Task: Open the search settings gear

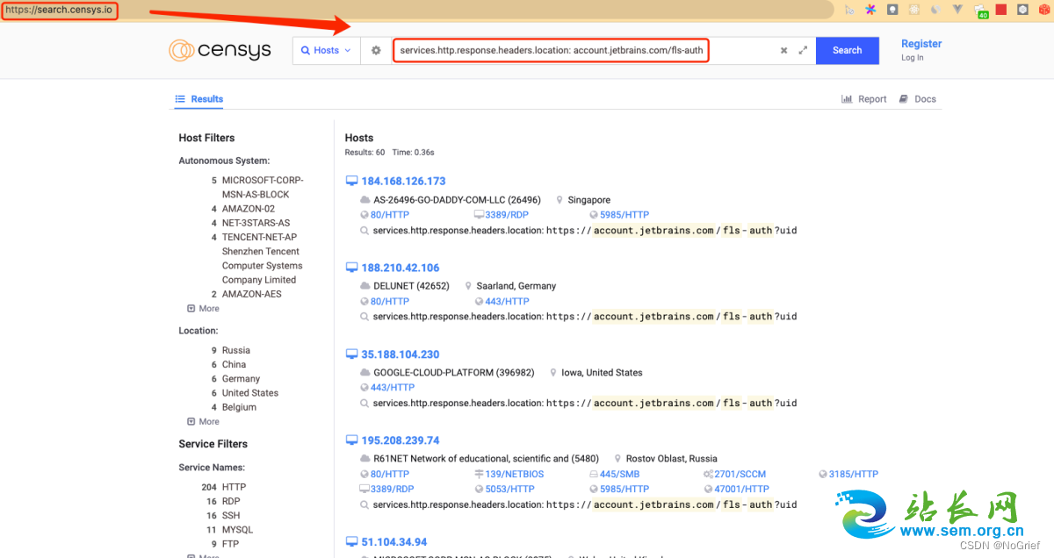Action: 376,50
